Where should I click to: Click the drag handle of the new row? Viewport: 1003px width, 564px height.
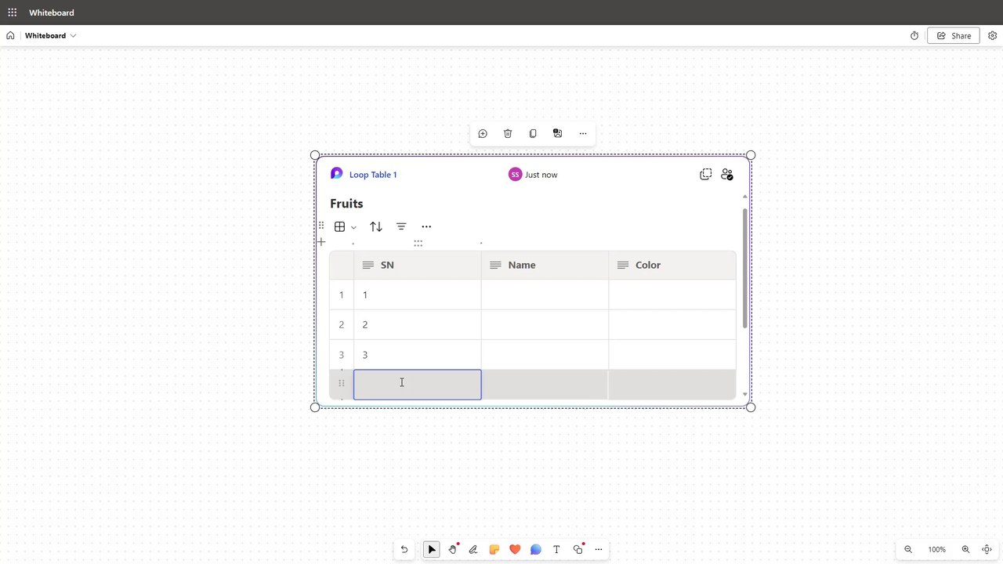341,383
